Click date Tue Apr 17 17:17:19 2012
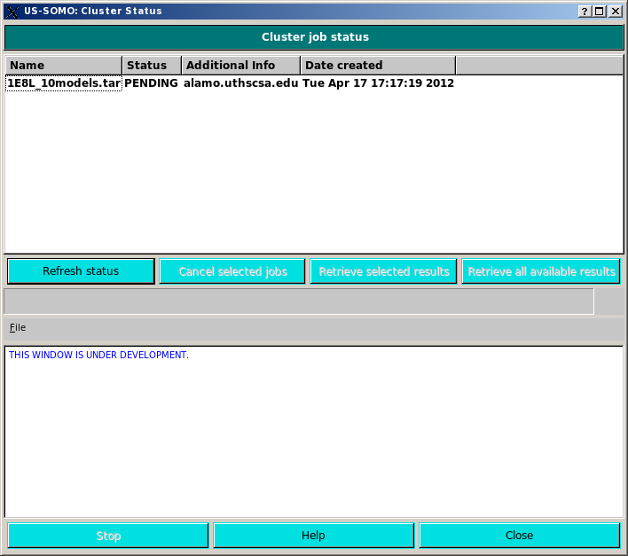This screenshot has height=556, width=628. (x=378, y=82)
